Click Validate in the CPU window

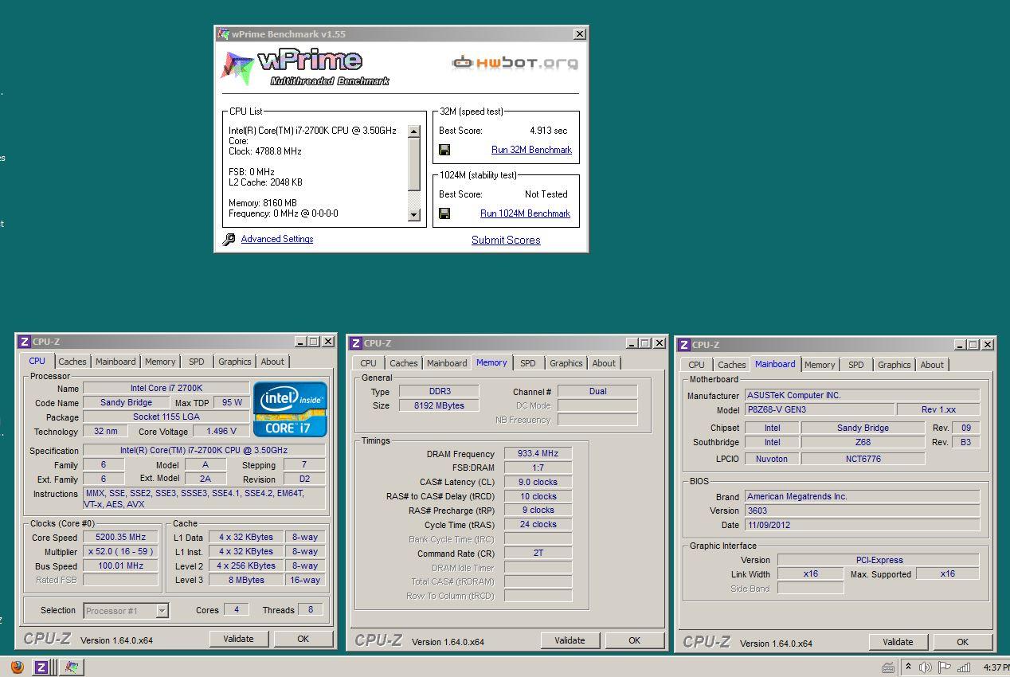(x=238, y=639)
